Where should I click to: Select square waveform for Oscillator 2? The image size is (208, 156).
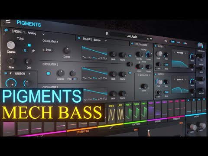[x=105, y=78]
